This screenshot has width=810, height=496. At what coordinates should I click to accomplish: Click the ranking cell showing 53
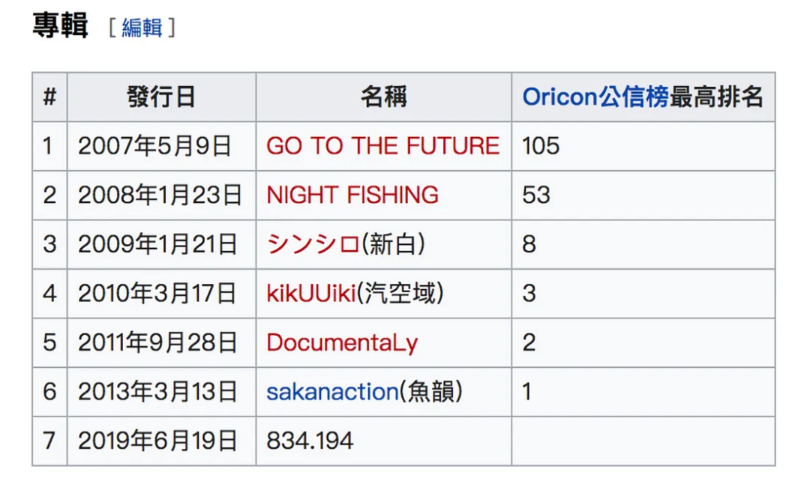536,195
